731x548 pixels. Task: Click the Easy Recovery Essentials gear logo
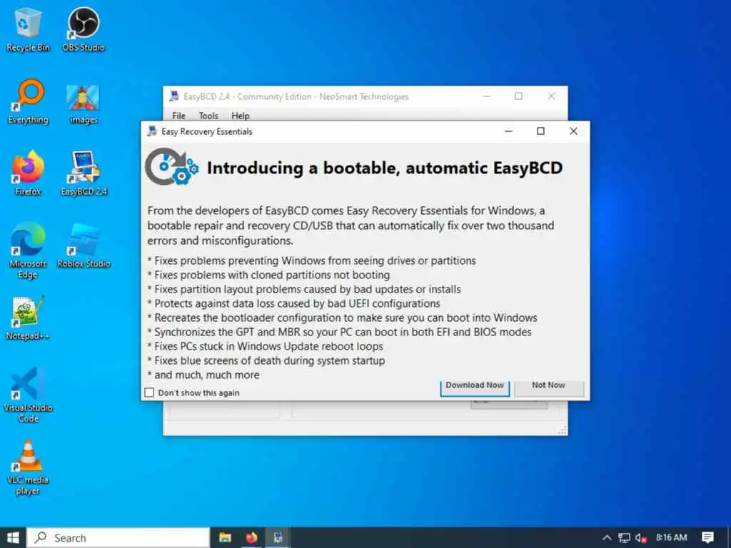(171, 167)
